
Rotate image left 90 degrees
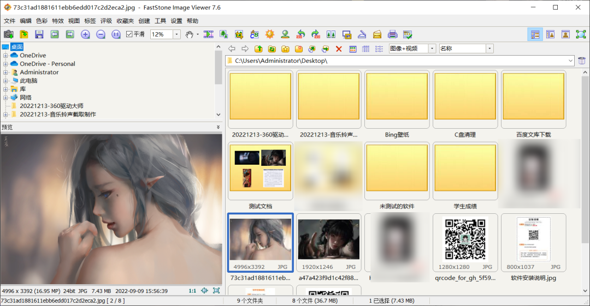click(x=300, y=34)
